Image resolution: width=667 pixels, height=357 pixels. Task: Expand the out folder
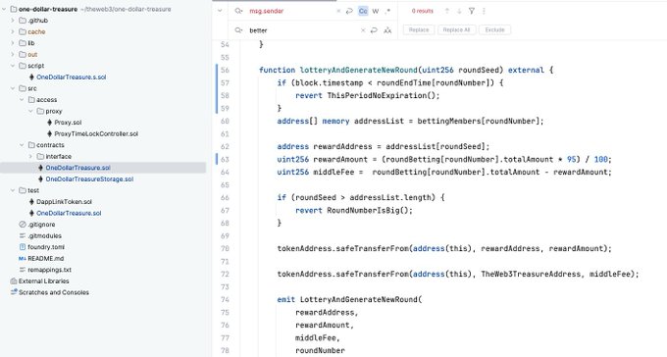13,55
